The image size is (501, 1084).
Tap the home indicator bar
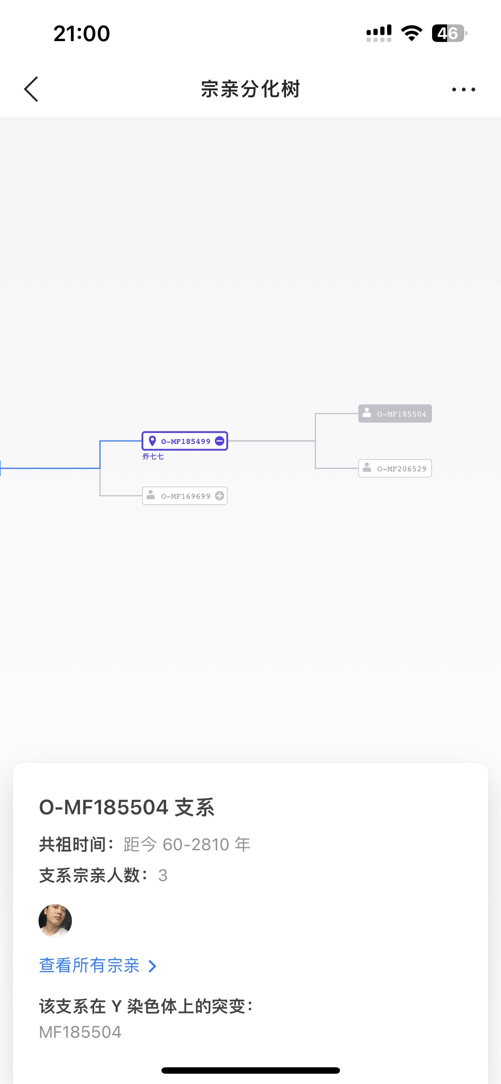tap(250, 1070)
